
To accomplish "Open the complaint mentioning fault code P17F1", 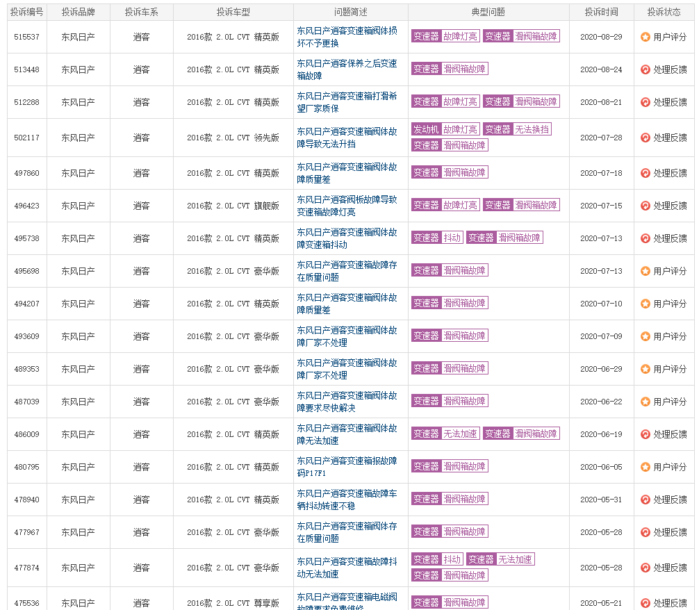I will 347,467.
